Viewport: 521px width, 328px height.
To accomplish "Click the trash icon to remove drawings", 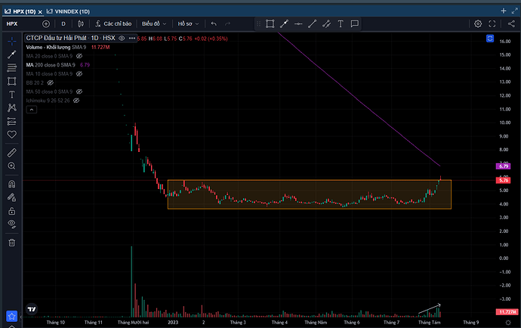I will 12,243.
